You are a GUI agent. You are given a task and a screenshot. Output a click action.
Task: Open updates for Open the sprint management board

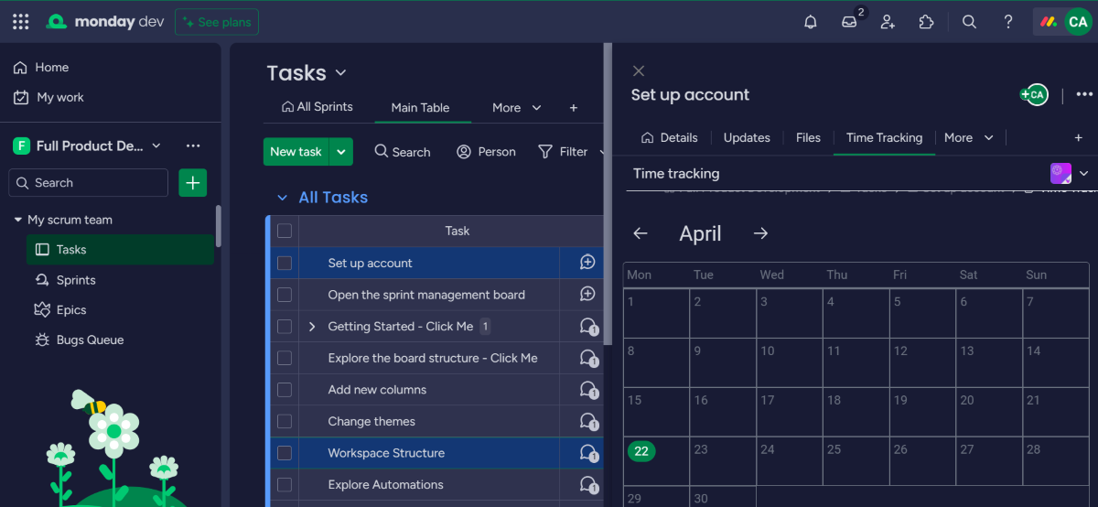pos(587,294)
